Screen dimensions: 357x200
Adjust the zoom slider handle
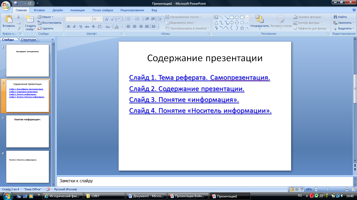coord(327,189)
